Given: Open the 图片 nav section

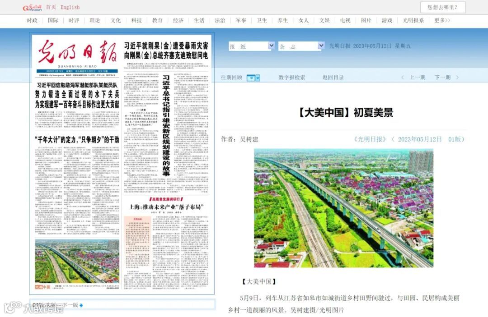Looking at the screenshot, I should tap(366, 20).
